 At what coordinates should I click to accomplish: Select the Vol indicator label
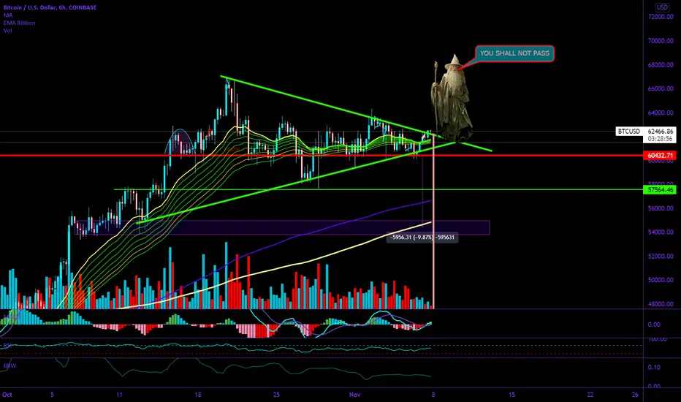coord(8,31)
